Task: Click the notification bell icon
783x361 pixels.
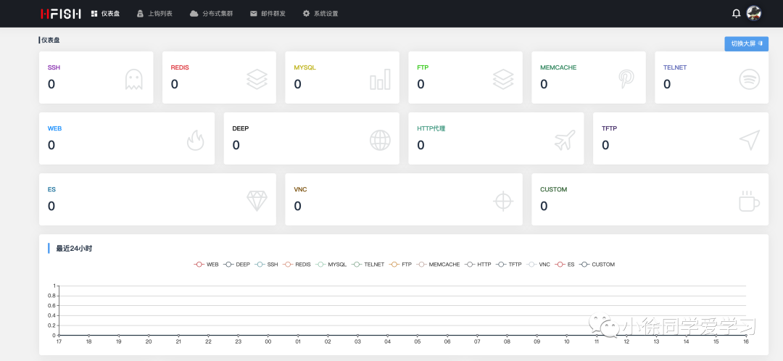Action: click(736, 14)
